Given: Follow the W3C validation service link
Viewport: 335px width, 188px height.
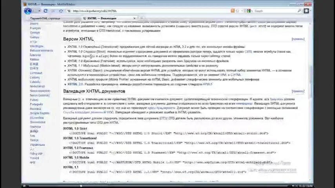Looking at the screenshot, I should pyautogui.click(x=88, y=112).
